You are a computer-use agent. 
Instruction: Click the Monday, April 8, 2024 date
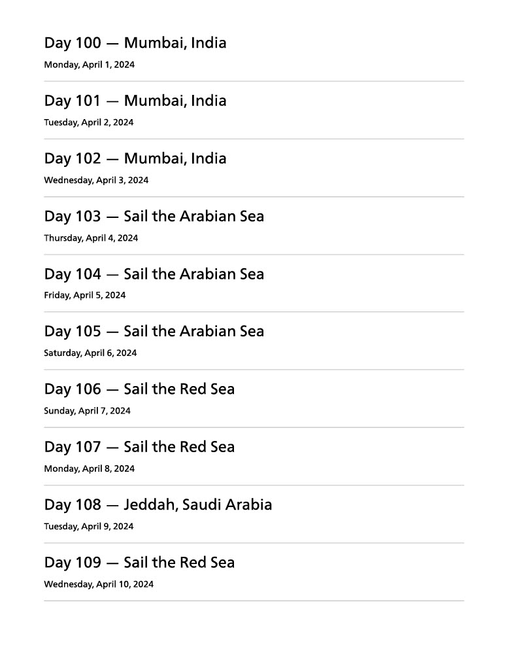[x=89, y=468]
